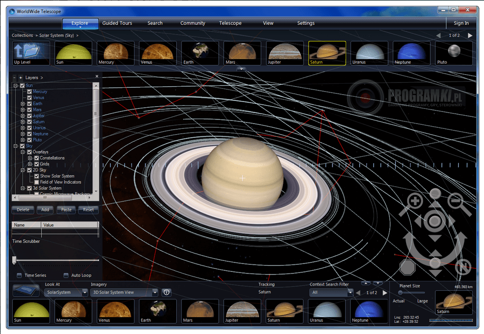Pan right with the navigation pad arrow
This screenshot has width=484, height=334.
coord(451,221)
